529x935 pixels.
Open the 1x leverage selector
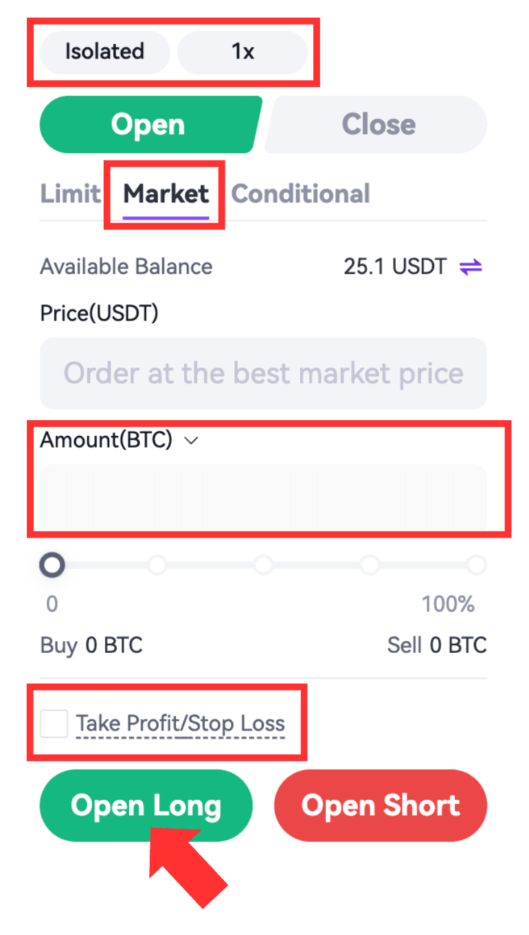point(243,52)
